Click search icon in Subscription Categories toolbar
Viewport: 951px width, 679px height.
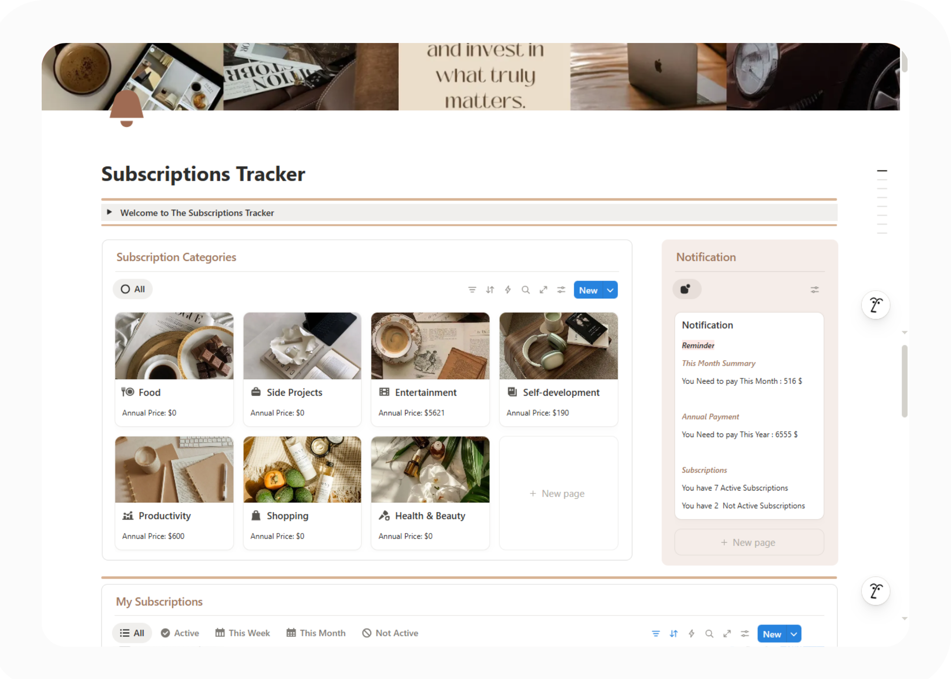525,290
